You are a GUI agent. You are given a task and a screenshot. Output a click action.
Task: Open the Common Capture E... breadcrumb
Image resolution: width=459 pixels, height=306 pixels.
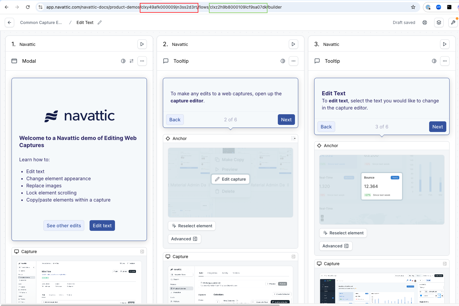click(41, 22)
